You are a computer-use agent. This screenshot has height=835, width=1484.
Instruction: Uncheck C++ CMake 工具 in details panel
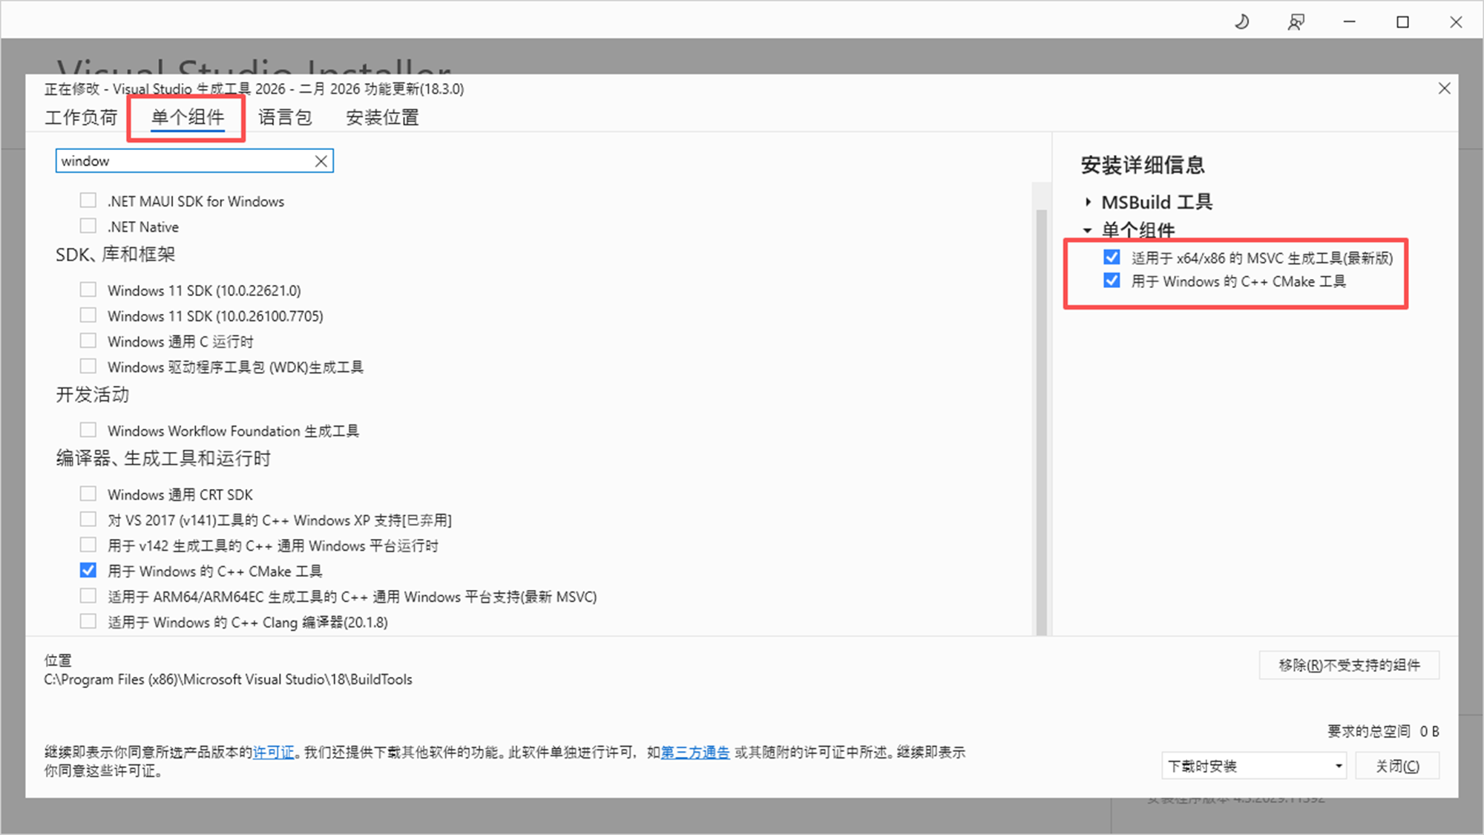coord(1112,281)
